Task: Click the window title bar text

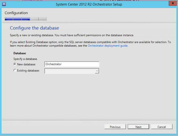Action: 89,4
